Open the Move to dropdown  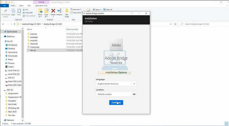pos(40,13)
